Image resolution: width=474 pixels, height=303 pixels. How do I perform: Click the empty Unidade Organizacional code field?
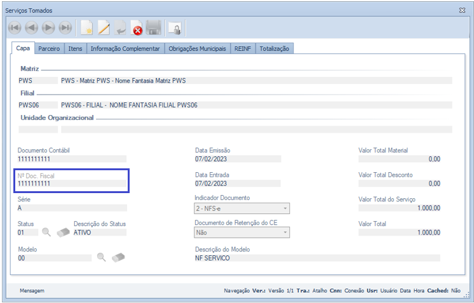click(x=38, y=130)
